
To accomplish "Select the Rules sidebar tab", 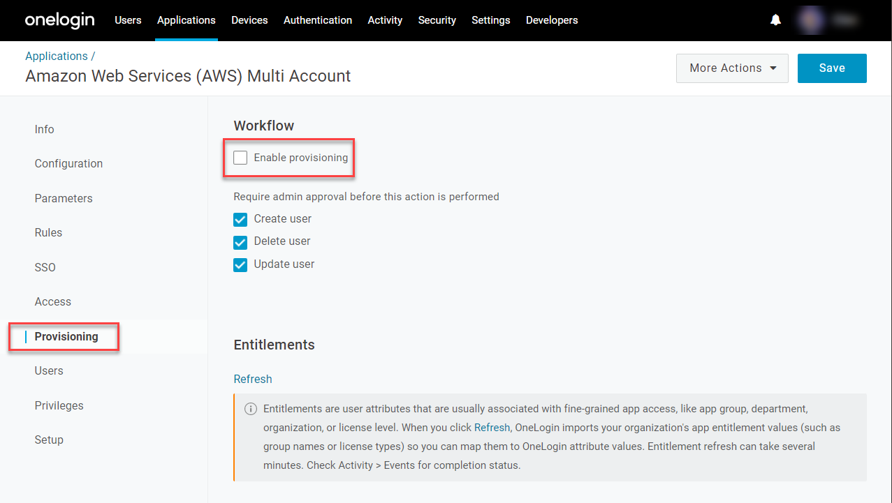I will (x=48, y=232).
